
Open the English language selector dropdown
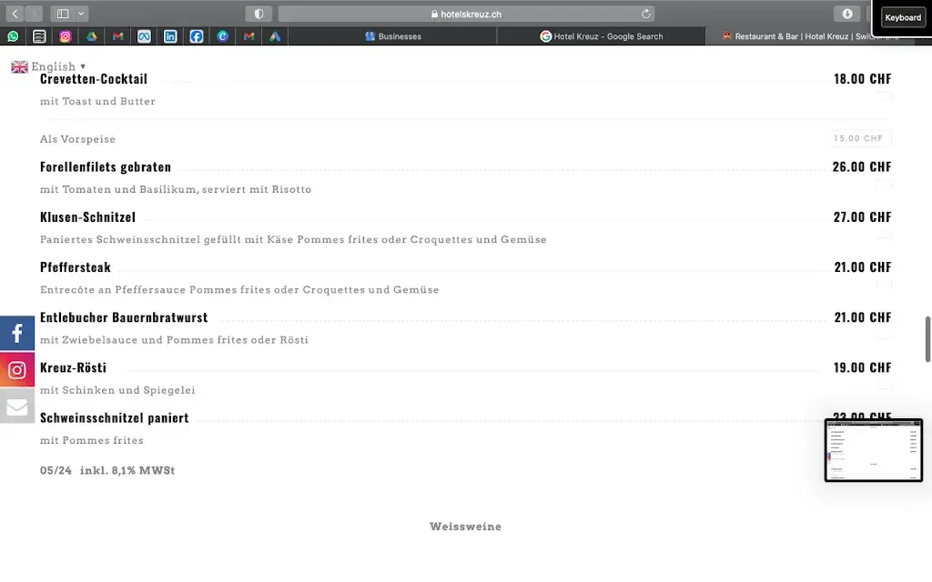(49, 66)
